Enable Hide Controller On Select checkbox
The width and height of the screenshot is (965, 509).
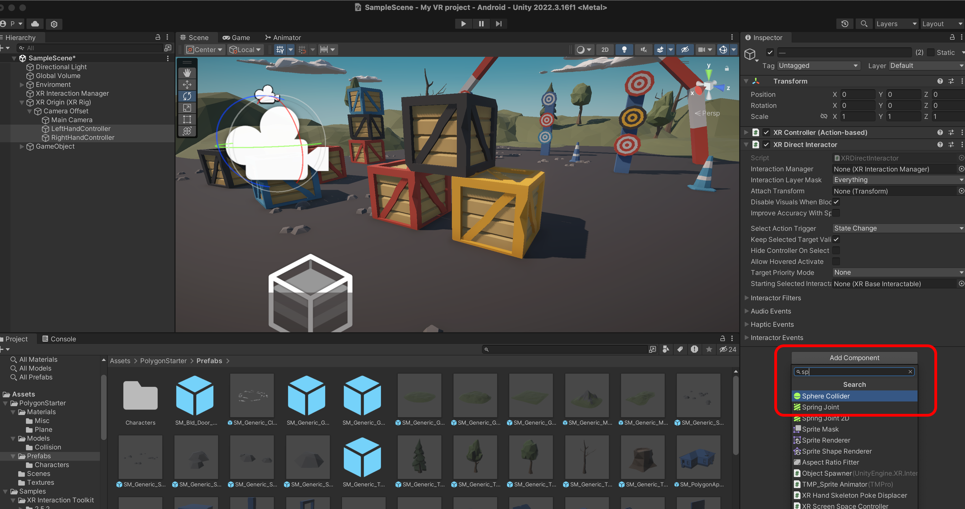pyautogui.click(x=836, y=250)
